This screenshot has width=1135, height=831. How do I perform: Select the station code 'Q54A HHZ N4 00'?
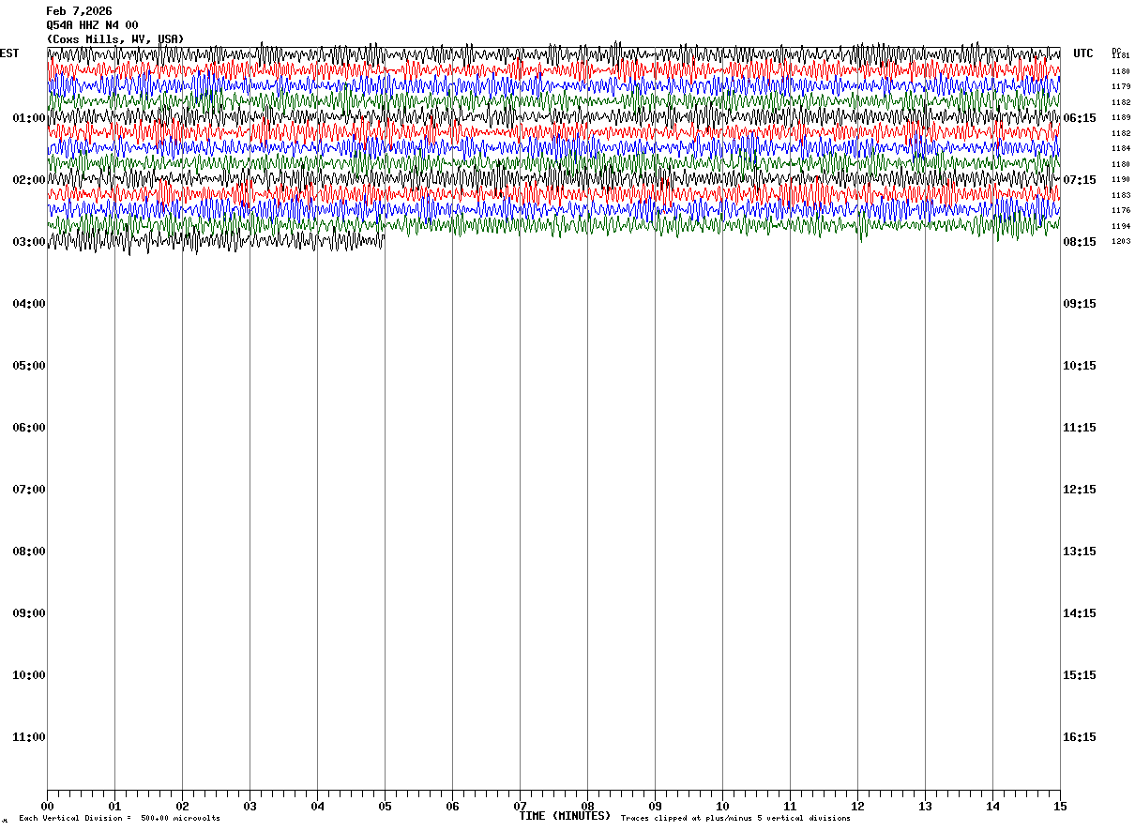click(92, 25)
